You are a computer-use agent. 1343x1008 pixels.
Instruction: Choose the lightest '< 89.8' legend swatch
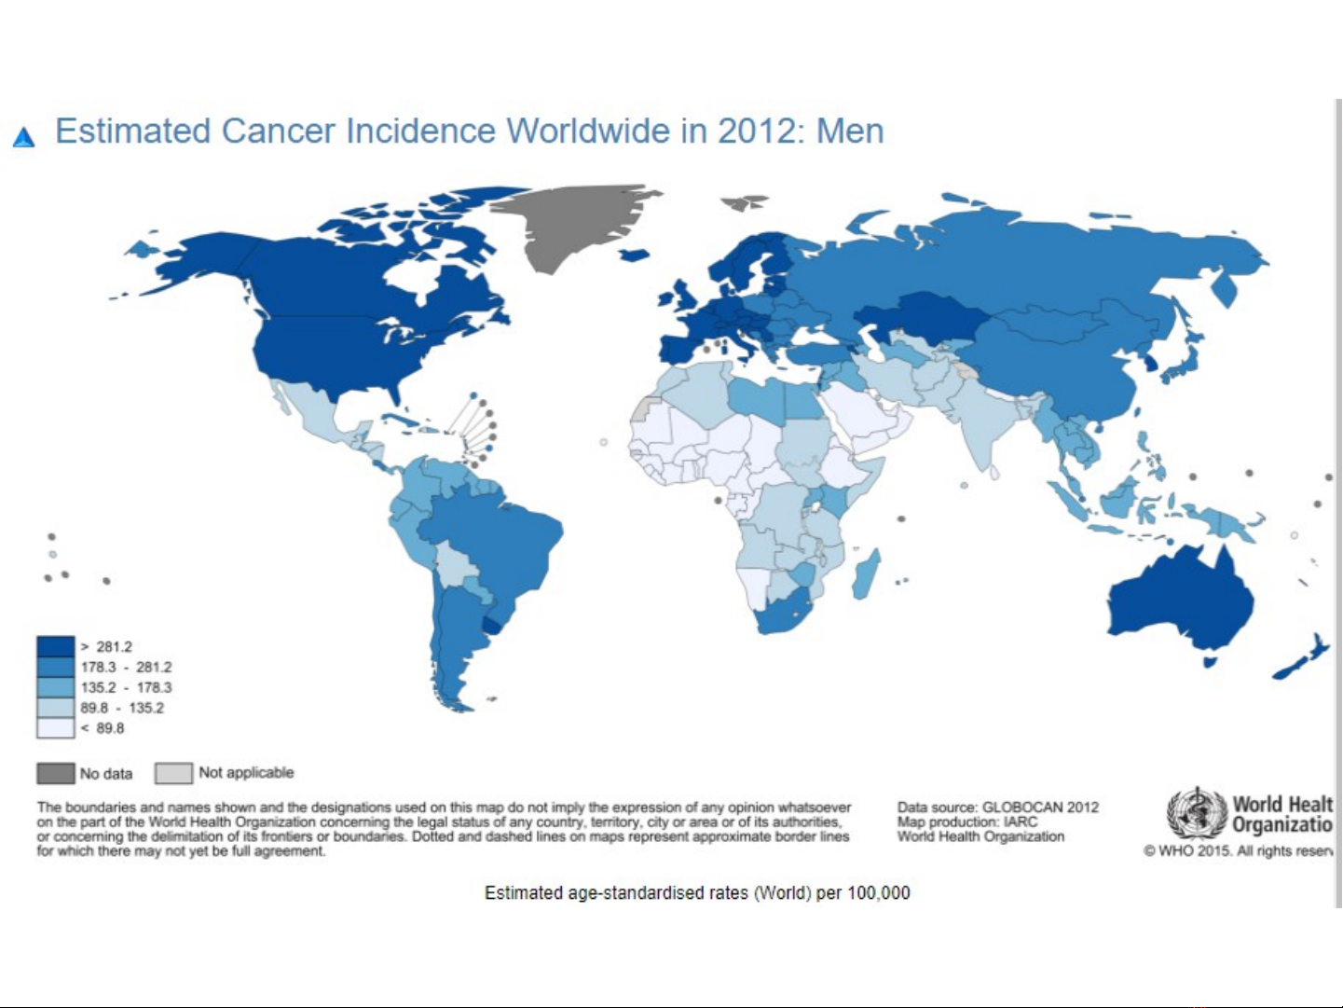(x=55, y=728)
